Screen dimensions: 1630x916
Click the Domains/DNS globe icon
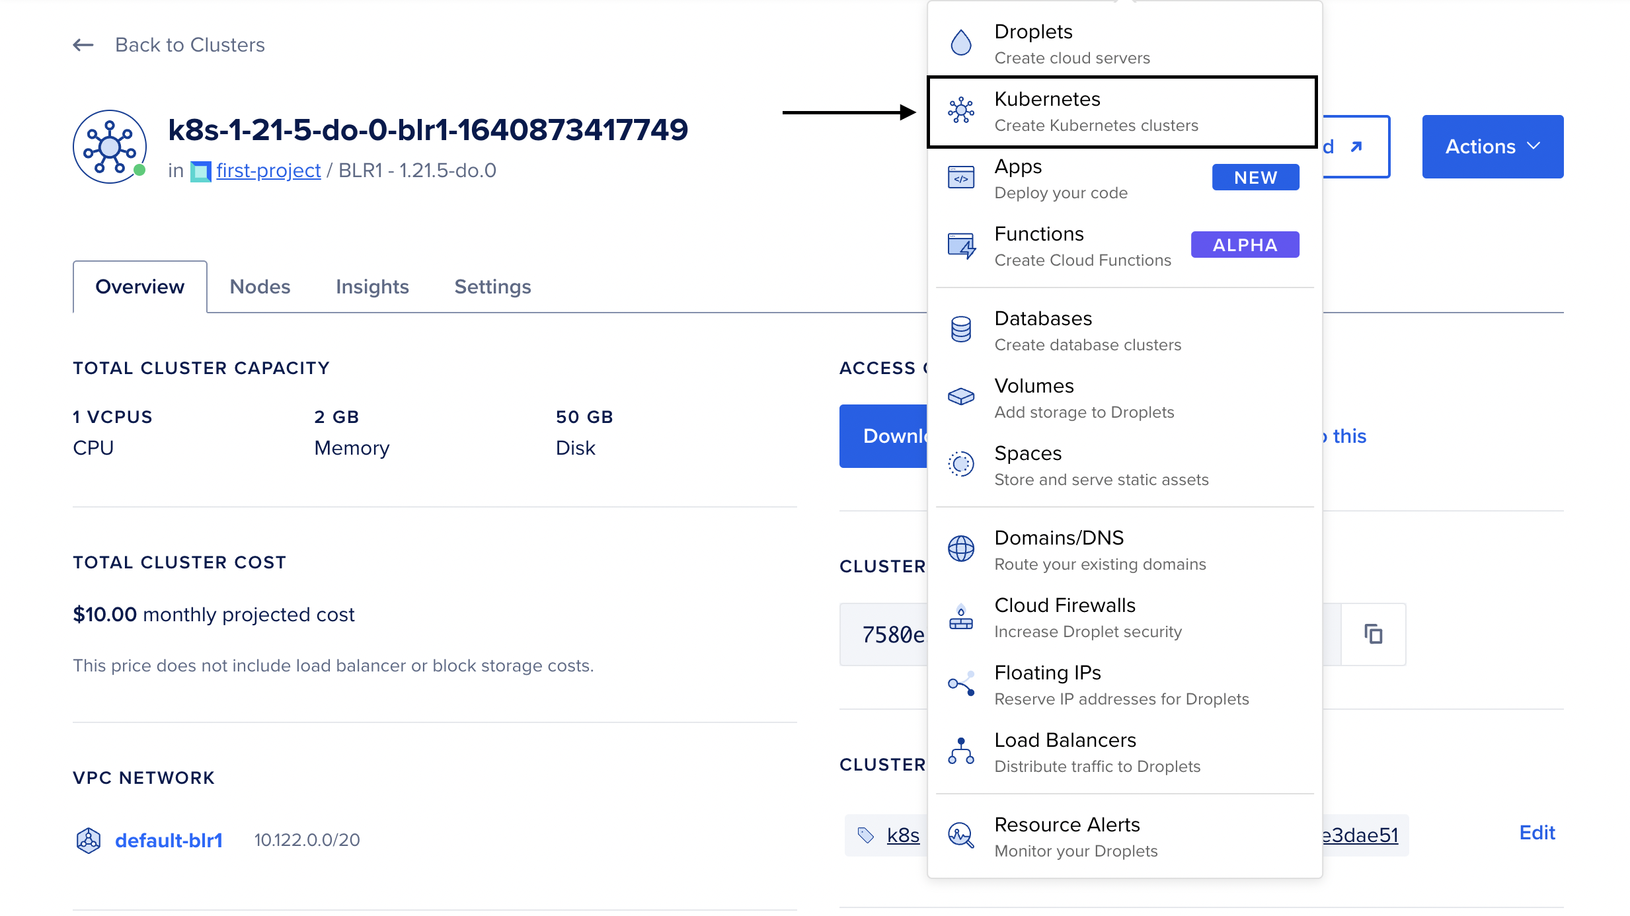[x=960, y=549]
